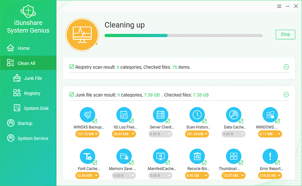
Task: Expand the 28.63 MB dropdown
Action: [124, 134]
